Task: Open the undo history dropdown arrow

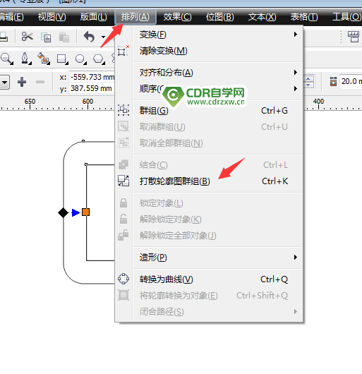Action: (103, 37)
